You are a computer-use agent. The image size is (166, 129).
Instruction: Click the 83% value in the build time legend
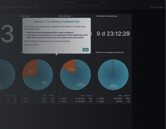pyautogui.click(x=90, y=99)
